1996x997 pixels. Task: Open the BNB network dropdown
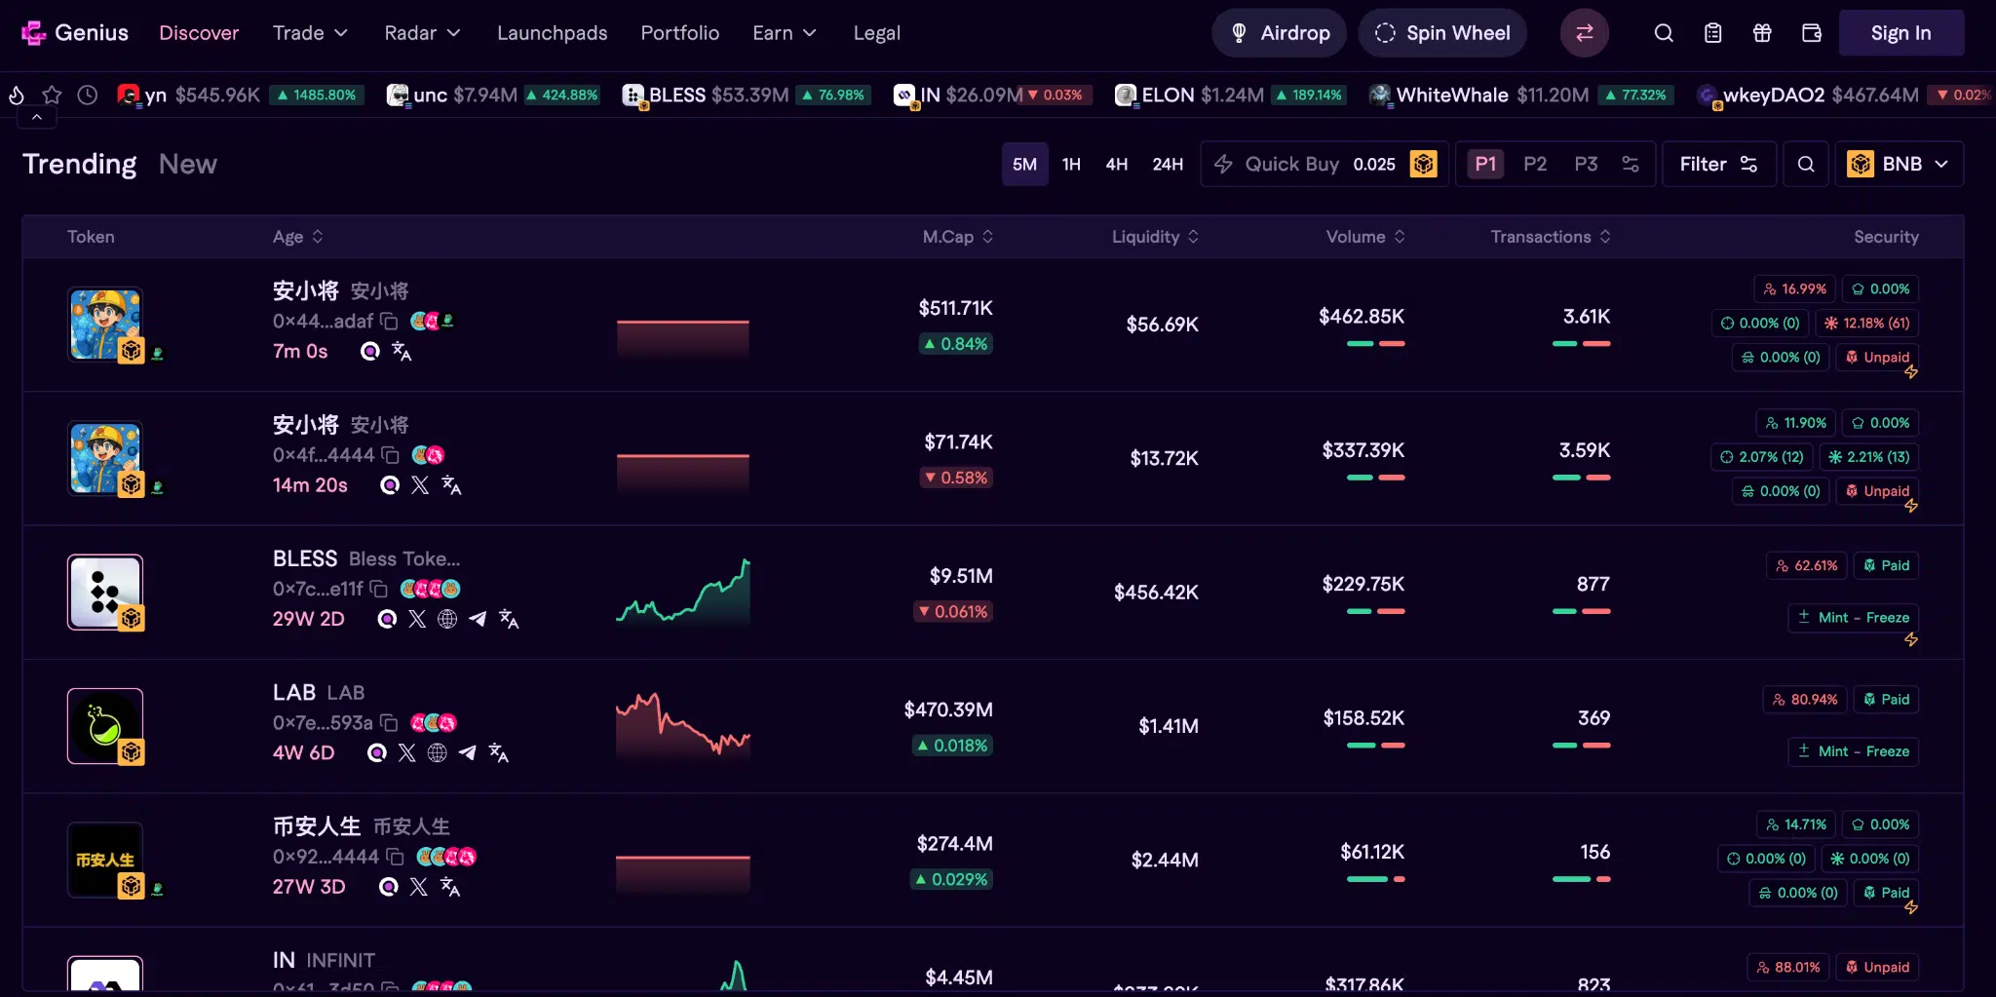[1897, 164]
